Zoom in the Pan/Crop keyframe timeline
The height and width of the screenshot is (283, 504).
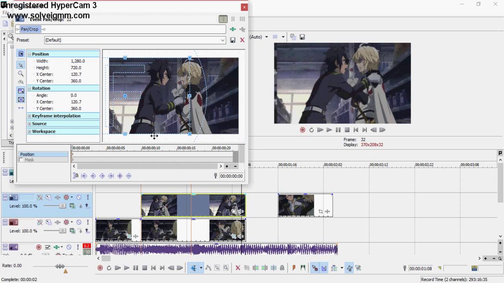227,166
